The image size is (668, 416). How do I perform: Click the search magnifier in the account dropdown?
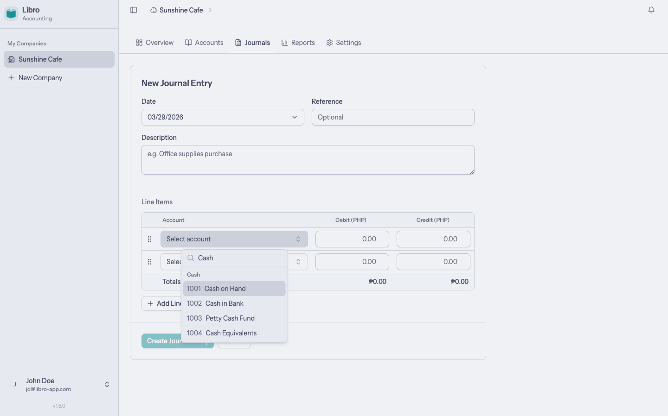pyautogui.click(x=190, y=258)
